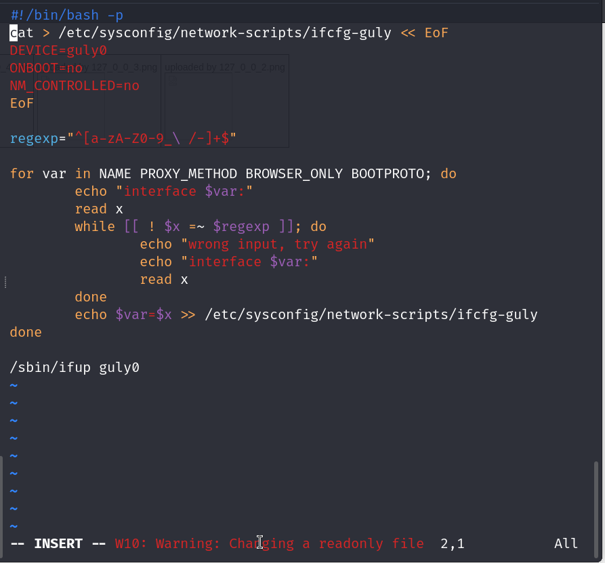This screenshot has height=563, width=605.
Task: Click the faint 127_0_0_2.png thumbnail label
Action: pyautogui.click(x=226, y=67)
